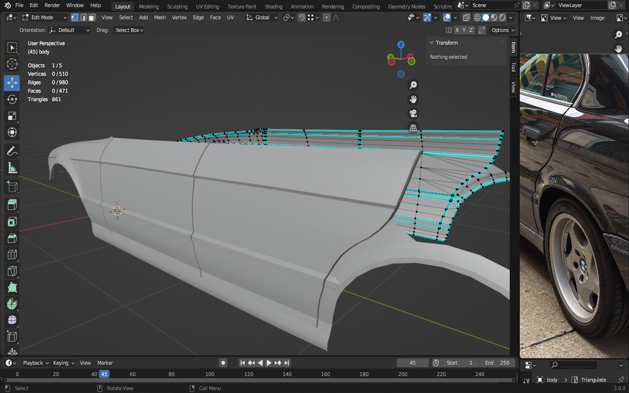Select the Loop Cut tool
This screenshot has width=629, height=393.
point(12,255)
